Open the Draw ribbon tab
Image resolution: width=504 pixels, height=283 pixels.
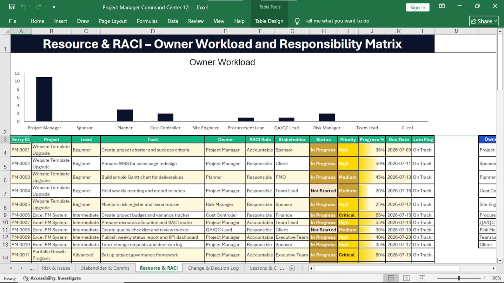(x=83, y=21)
